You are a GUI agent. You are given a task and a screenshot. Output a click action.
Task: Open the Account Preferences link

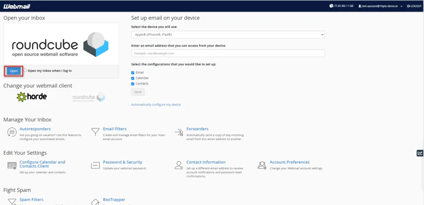click(x=289, y=162)
